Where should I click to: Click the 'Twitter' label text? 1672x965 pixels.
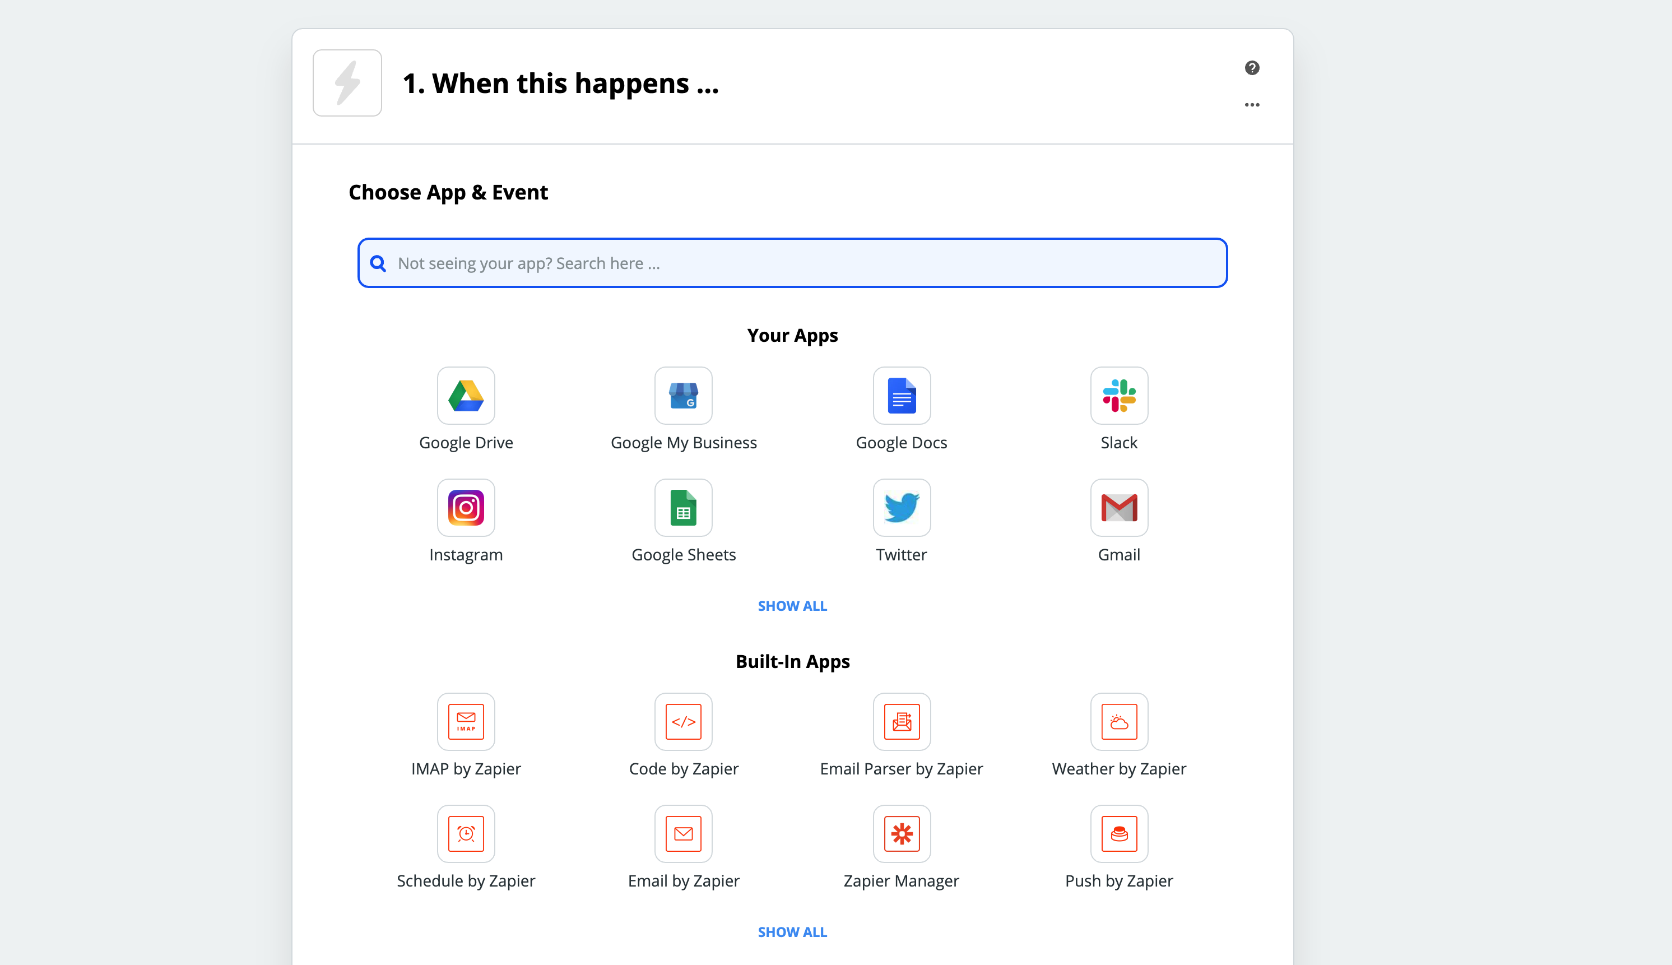coord(901,555)
